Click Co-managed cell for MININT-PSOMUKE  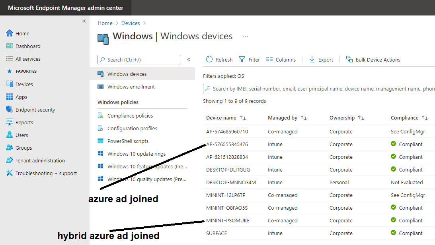click(283, 221)
